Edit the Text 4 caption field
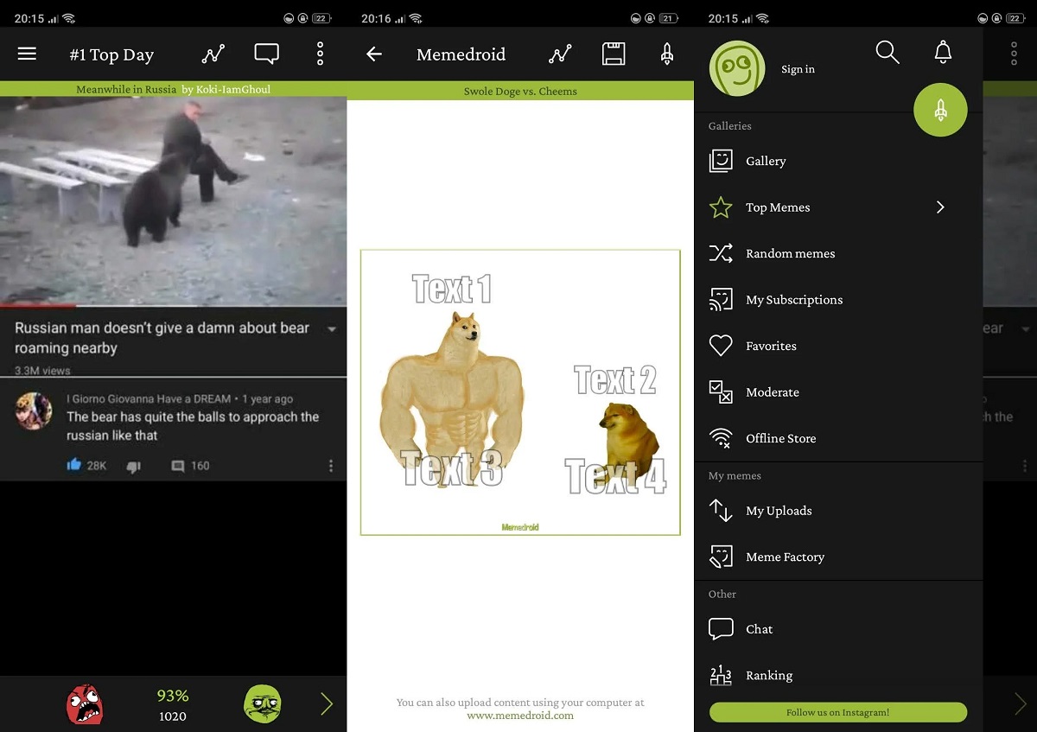Screen dimensions: 1037x732 (615, 476)
